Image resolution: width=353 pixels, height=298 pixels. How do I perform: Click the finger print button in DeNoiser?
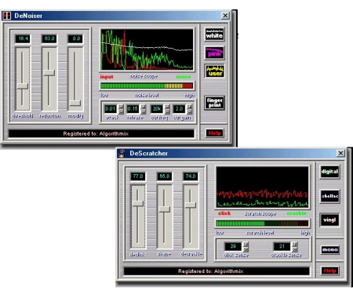(214, 103)
